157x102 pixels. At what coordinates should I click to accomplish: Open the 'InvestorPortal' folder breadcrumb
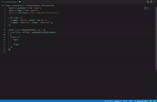pyautogui.click(x=18, y=6)
